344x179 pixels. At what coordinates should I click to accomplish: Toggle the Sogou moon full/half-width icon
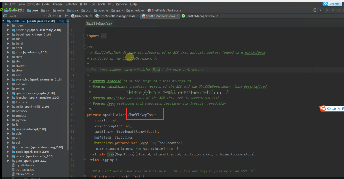point(334,108)
